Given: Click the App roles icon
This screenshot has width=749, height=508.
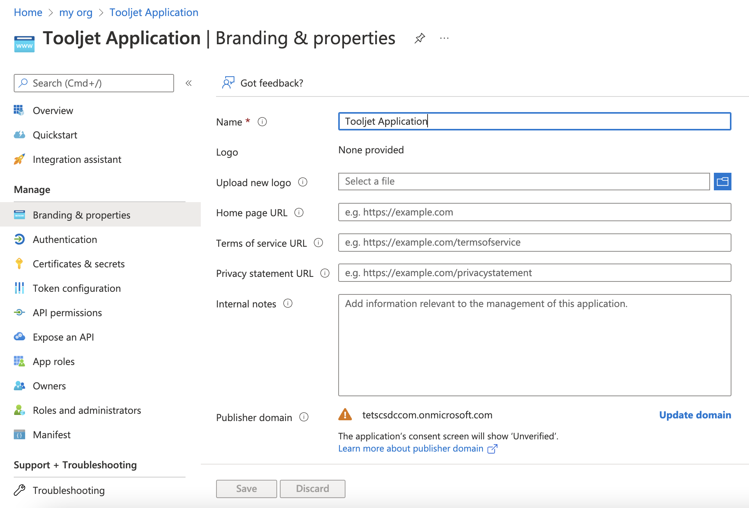Looking at the screenshot, I should (x=19, y=361).
